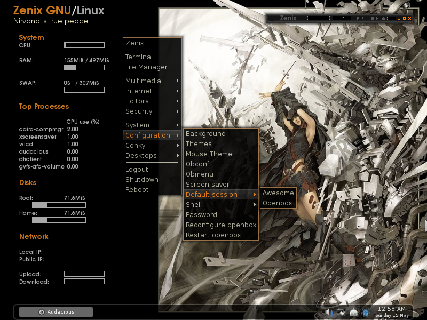The image size is (427, 320).
Task: Open Screen saver settings
Action: click(x=221, y=184)
